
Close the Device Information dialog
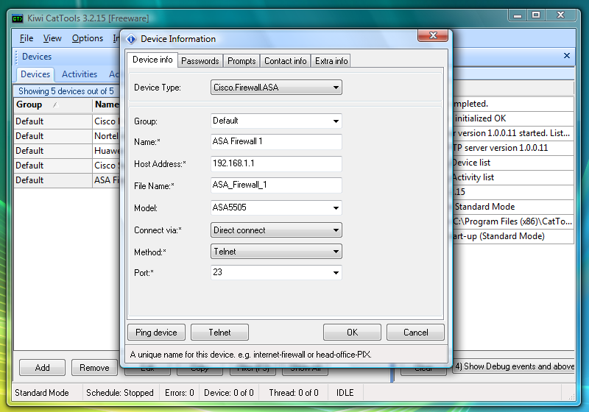click(433, 35)
